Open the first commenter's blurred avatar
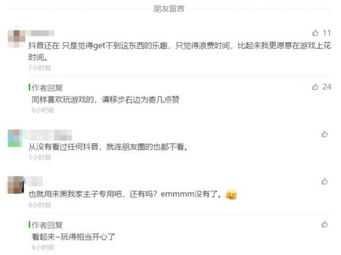Screen dimensions: 341x255 coord(16,39)
